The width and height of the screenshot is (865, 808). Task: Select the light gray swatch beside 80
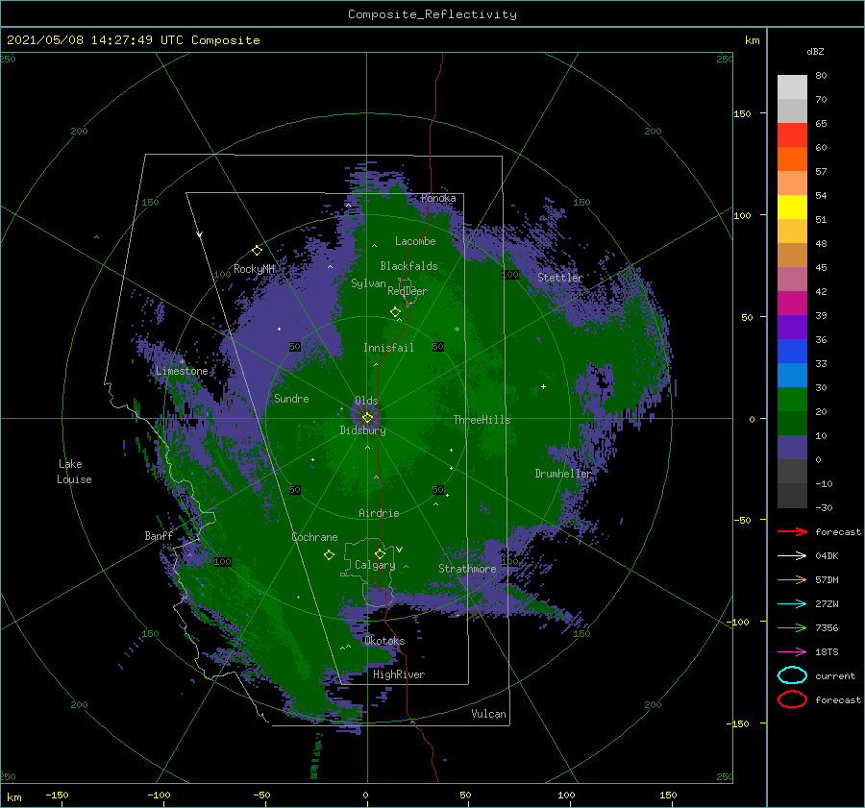coord(792,87)
